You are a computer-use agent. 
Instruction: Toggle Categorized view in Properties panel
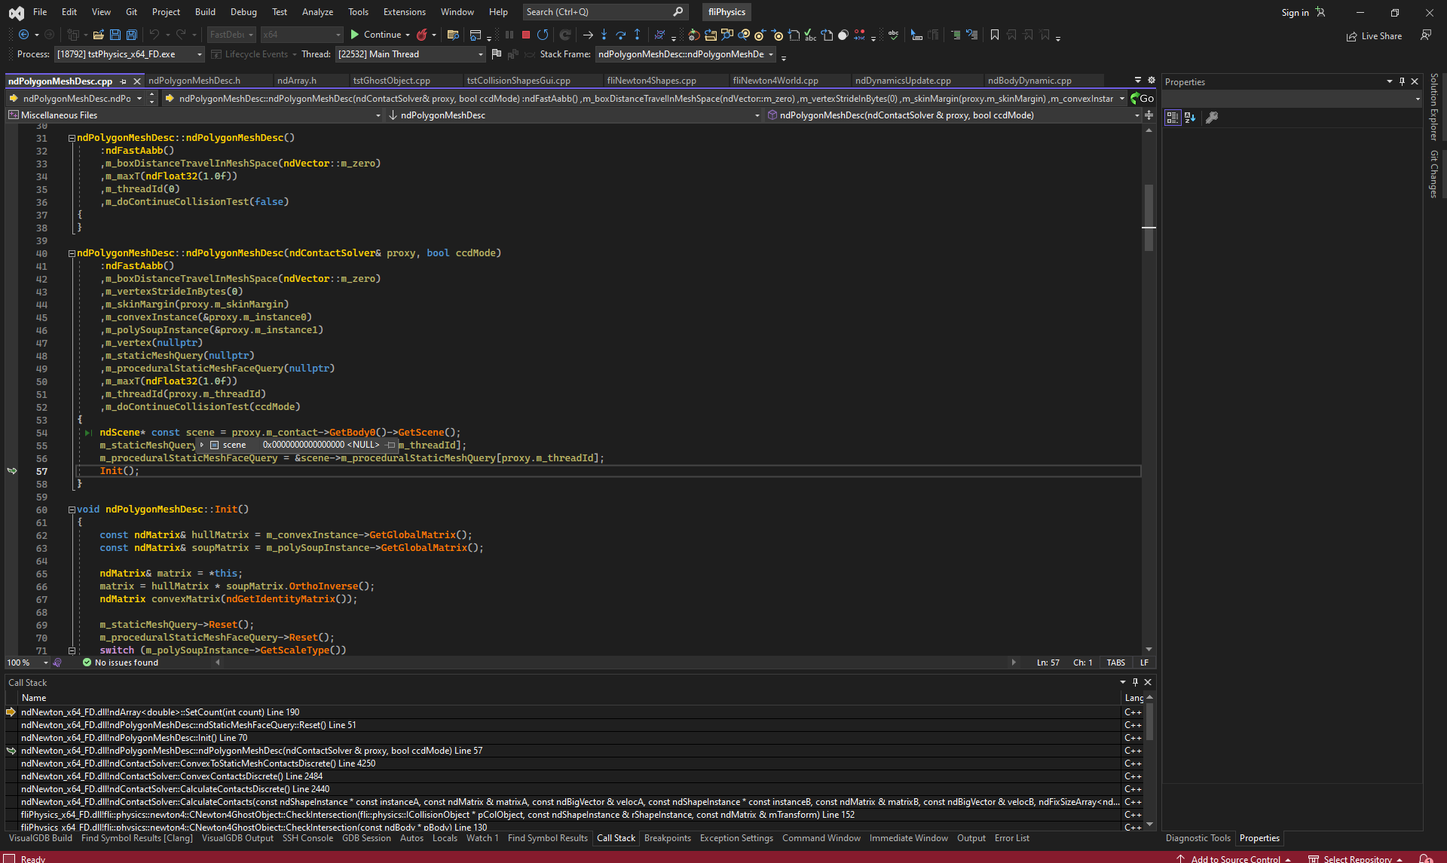coord(1172,118)
